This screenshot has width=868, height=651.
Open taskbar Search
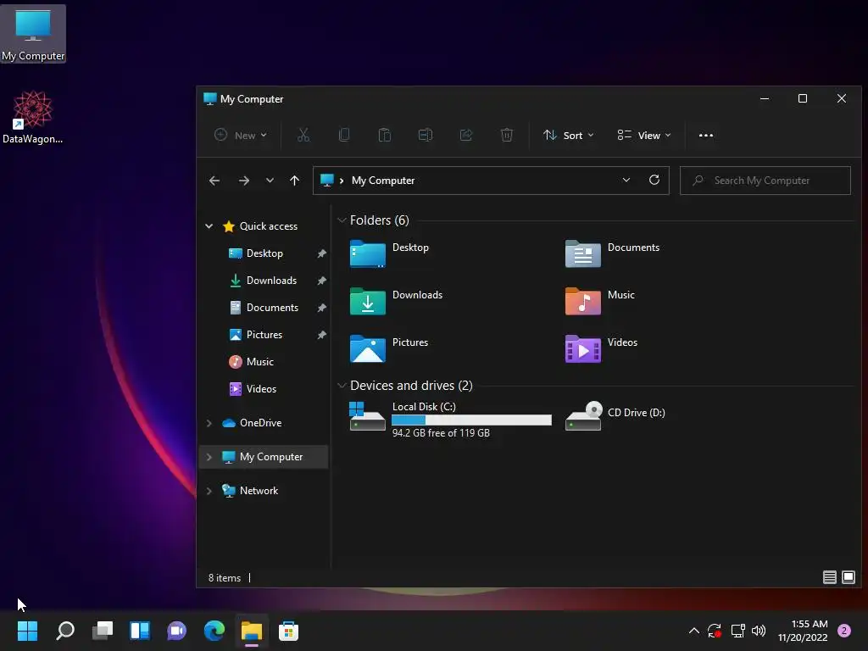[x=65, y=631]
